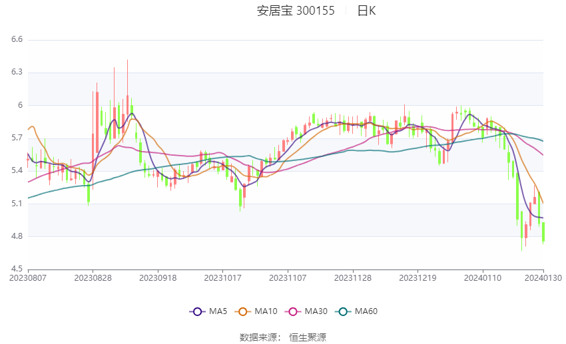566x344 pixels.
Task: Click the MA60 teal legend circle marker
Action: [x=344, y=311]
